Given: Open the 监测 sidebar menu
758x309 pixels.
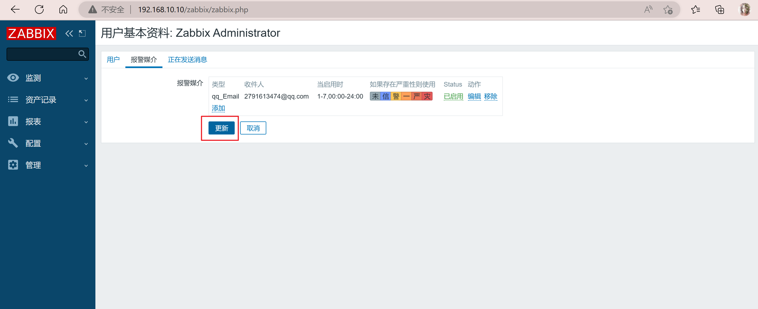Looking at the screenshot, I should tap(48, 78).
